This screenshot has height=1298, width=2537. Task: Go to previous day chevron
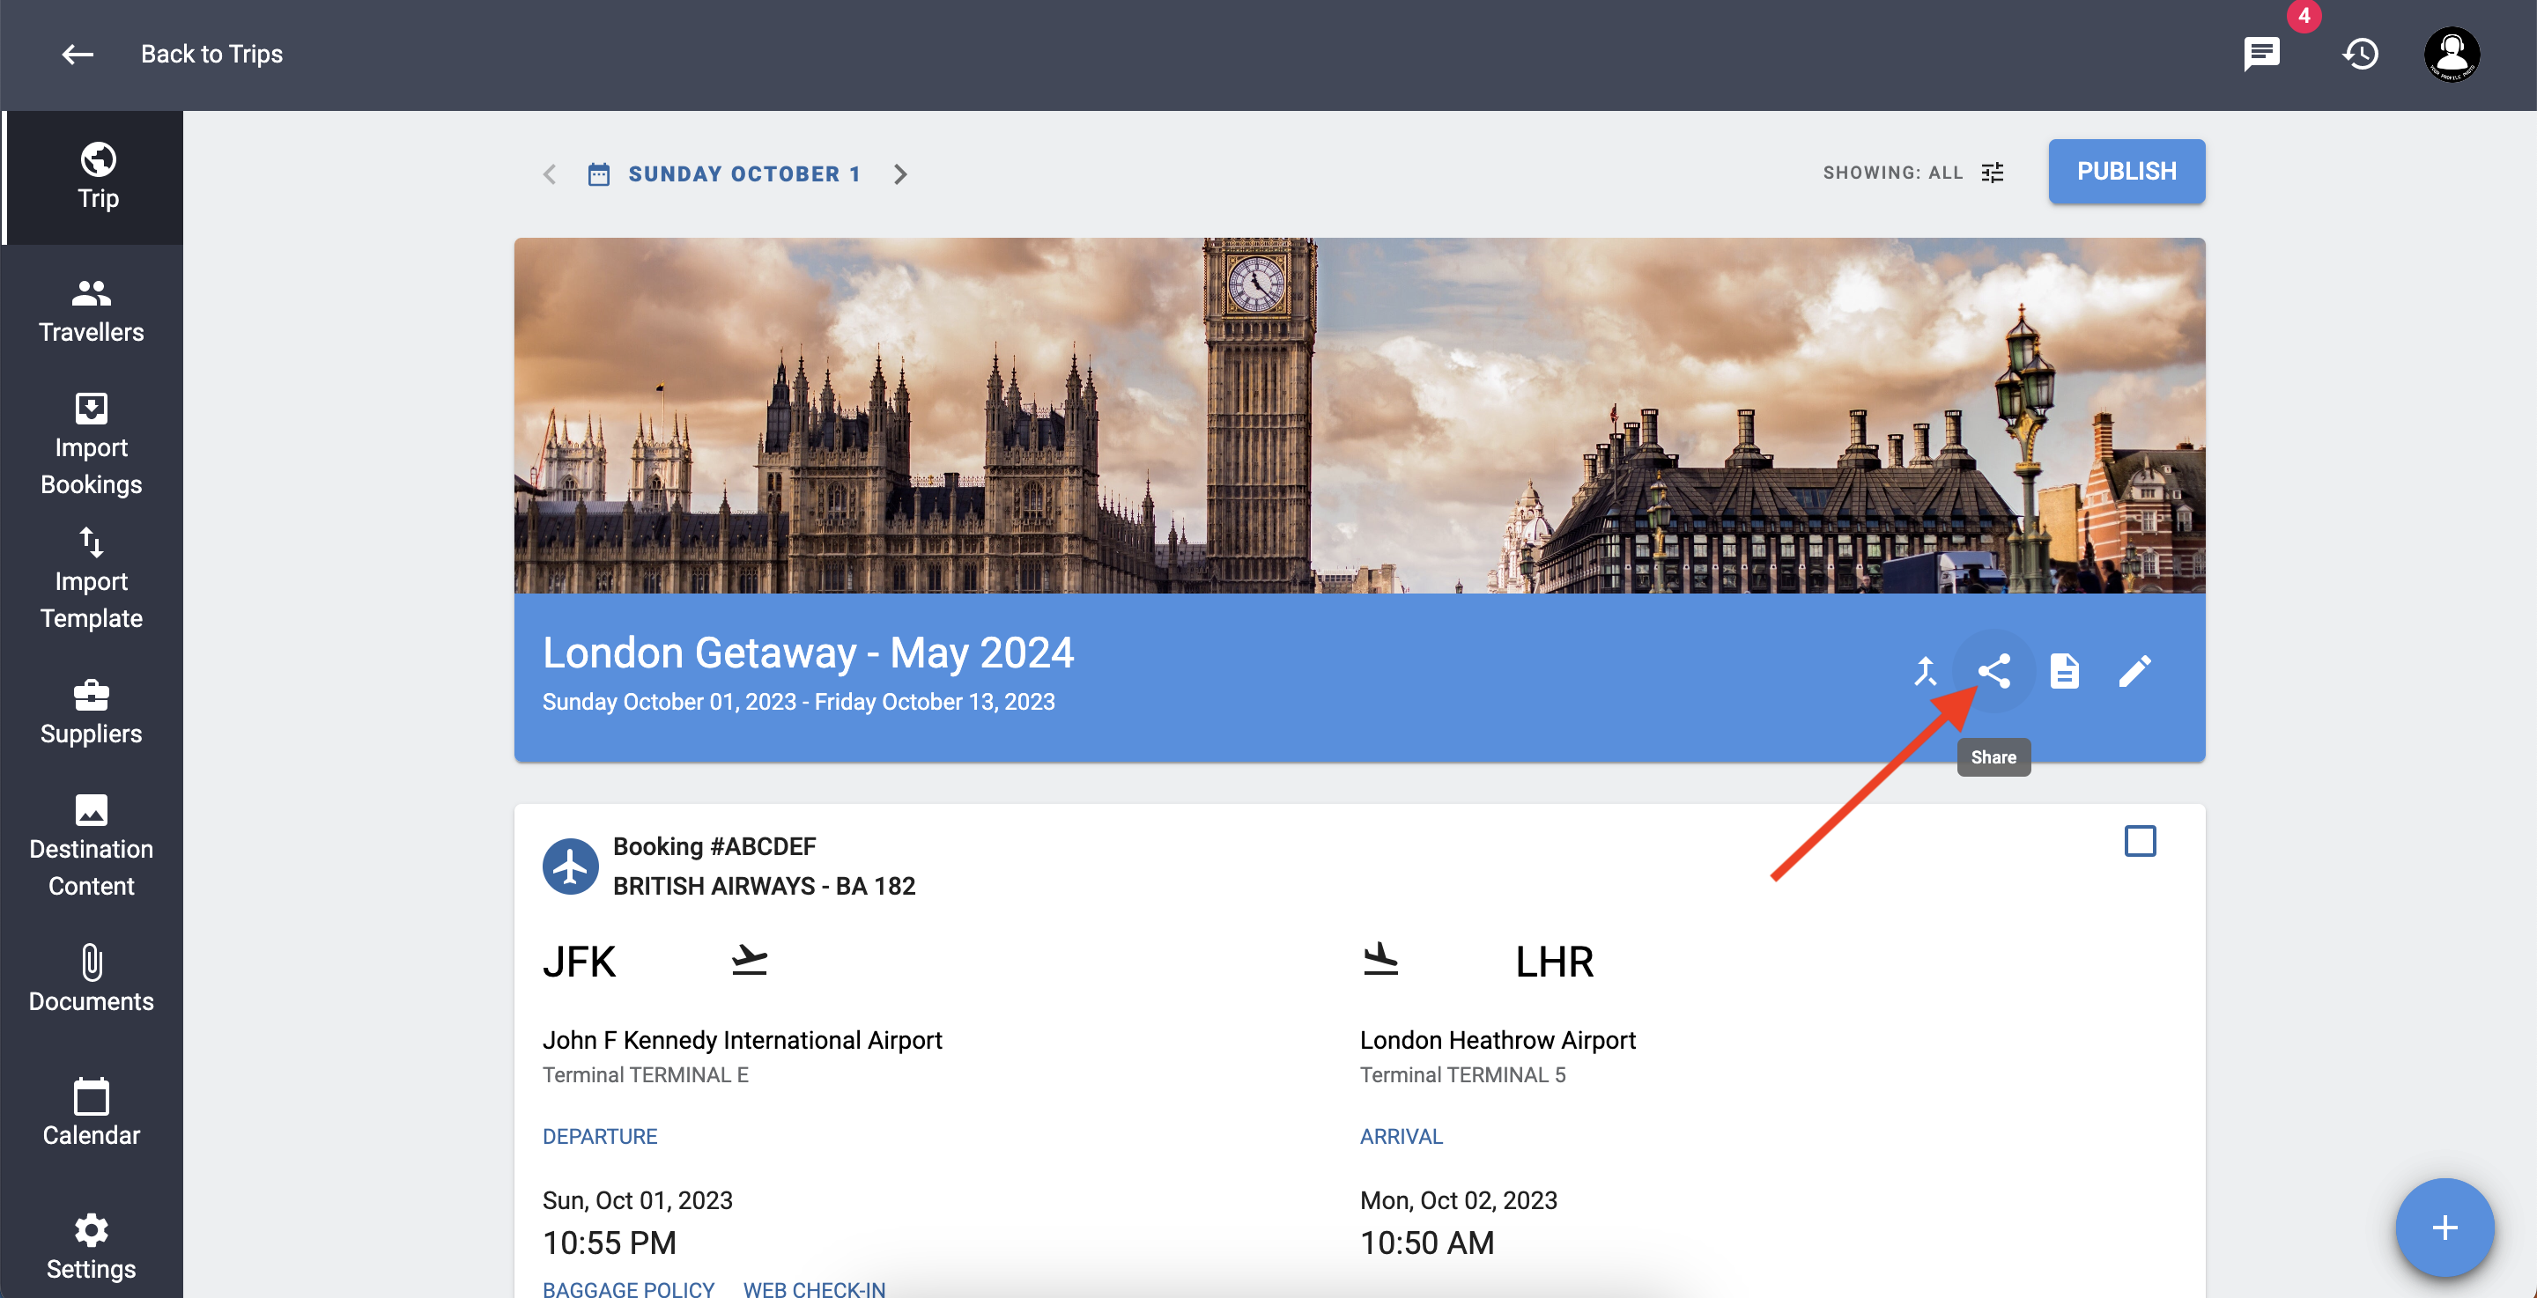550,174
